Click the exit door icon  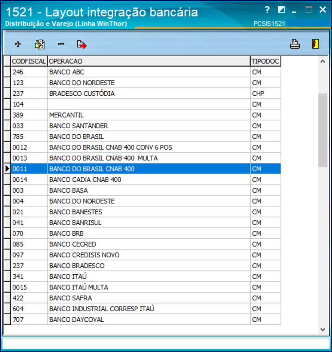[x=315, y=44]
